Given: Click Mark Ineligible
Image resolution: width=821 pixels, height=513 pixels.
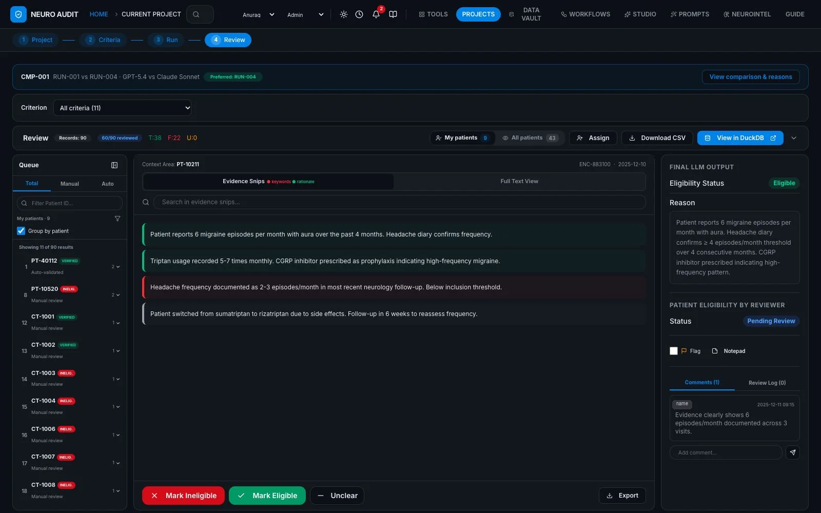Looking at the screenshot, I should click(x=183, y=496).
